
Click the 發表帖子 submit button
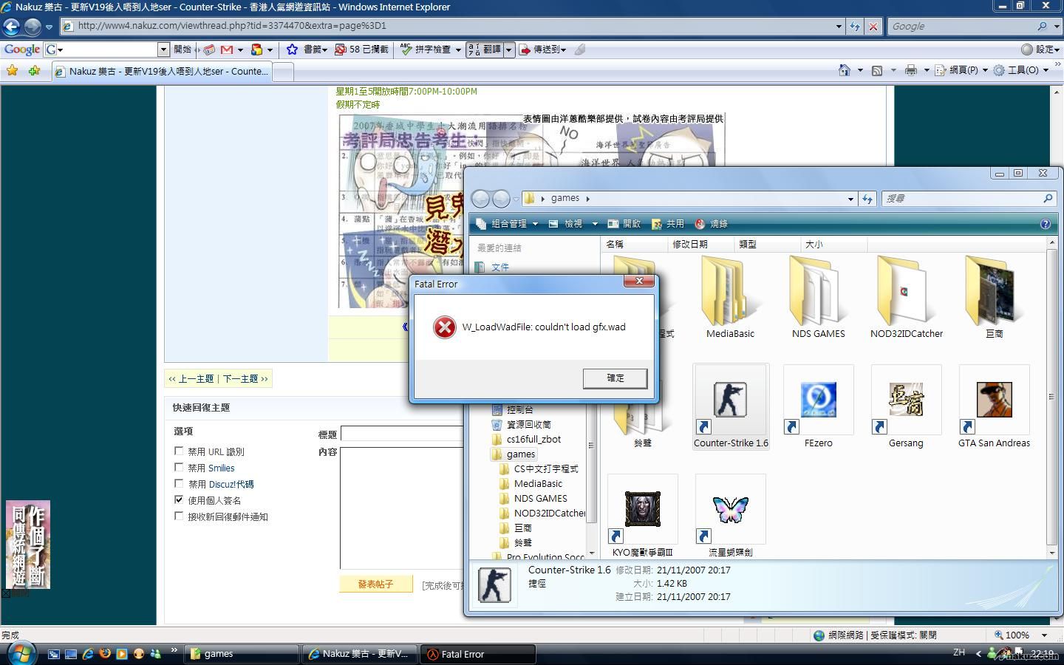pos(375,584)
